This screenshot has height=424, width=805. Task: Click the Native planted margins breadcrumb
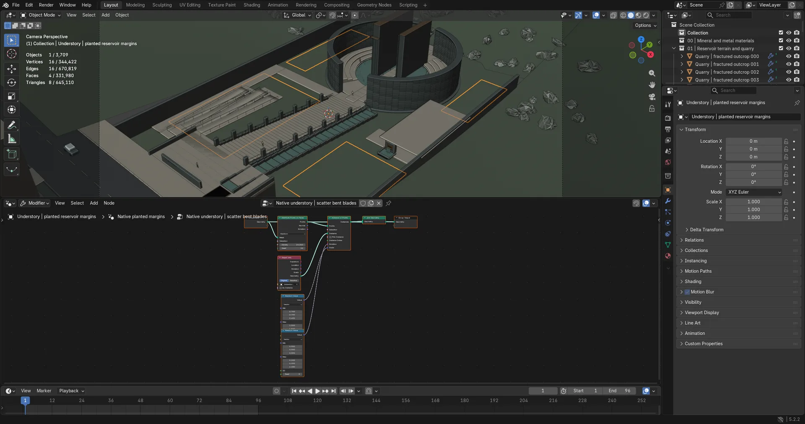pos(141,217)
